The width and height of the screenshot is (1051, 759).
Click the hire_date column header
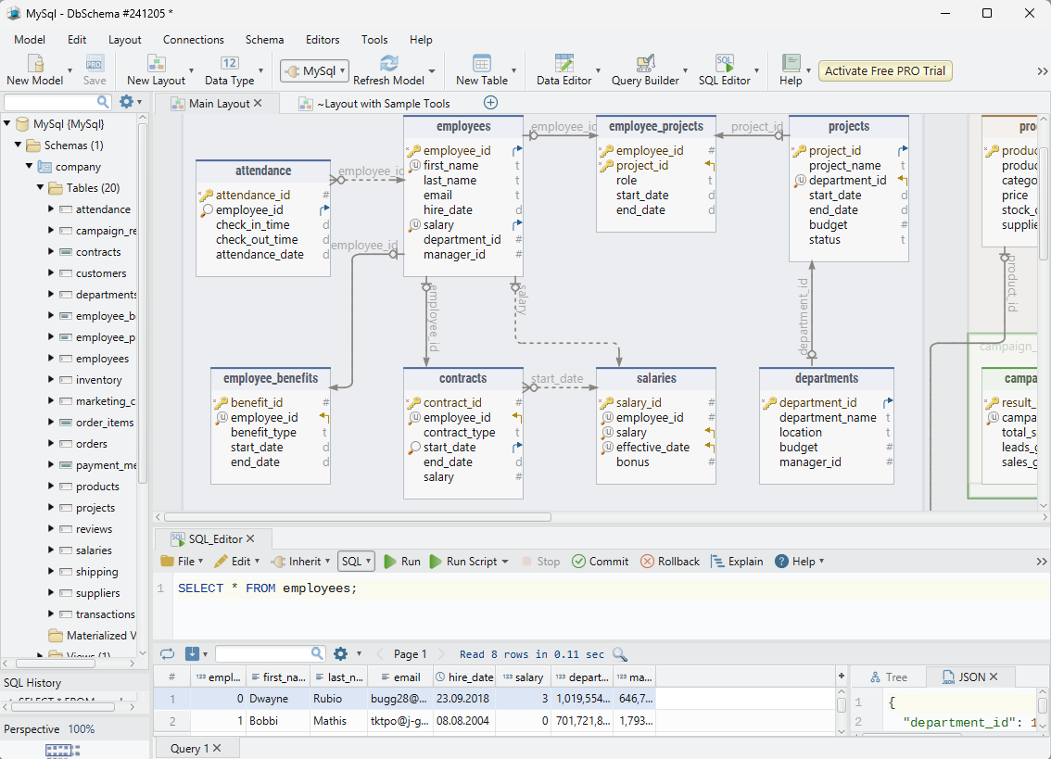[463, 677]
